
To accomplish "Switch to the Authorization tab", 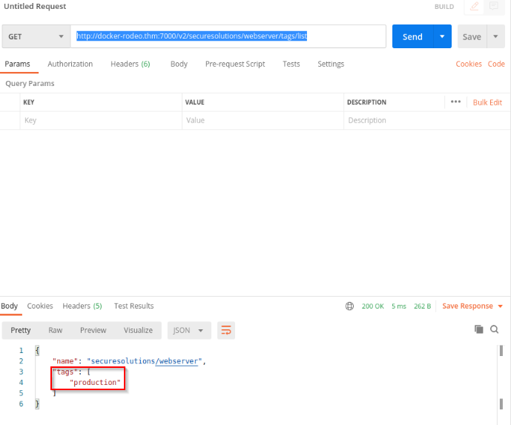I will coord(70,64).
